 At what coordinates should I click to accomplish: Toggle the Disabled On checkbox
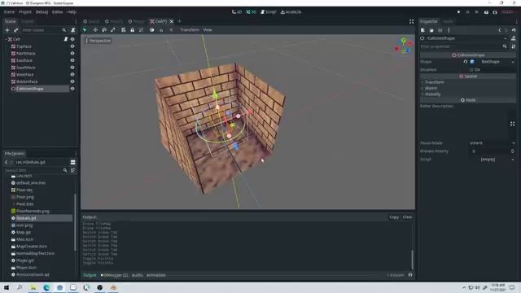point(471,70)
